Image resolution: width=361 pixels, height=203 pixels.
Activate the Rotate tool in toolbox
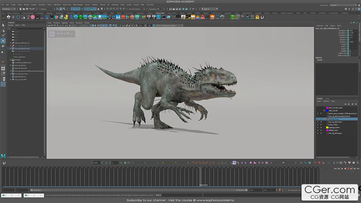point(3,46)
